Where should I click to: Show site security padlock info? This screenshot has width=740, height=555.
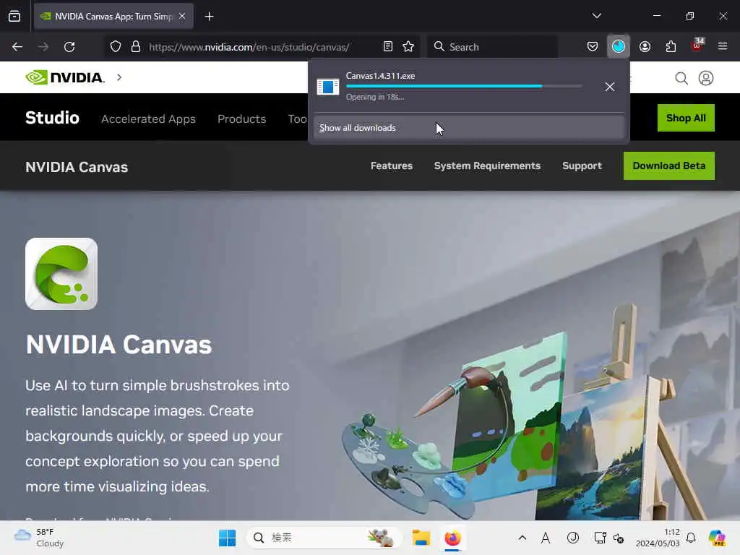coord(136,47)
